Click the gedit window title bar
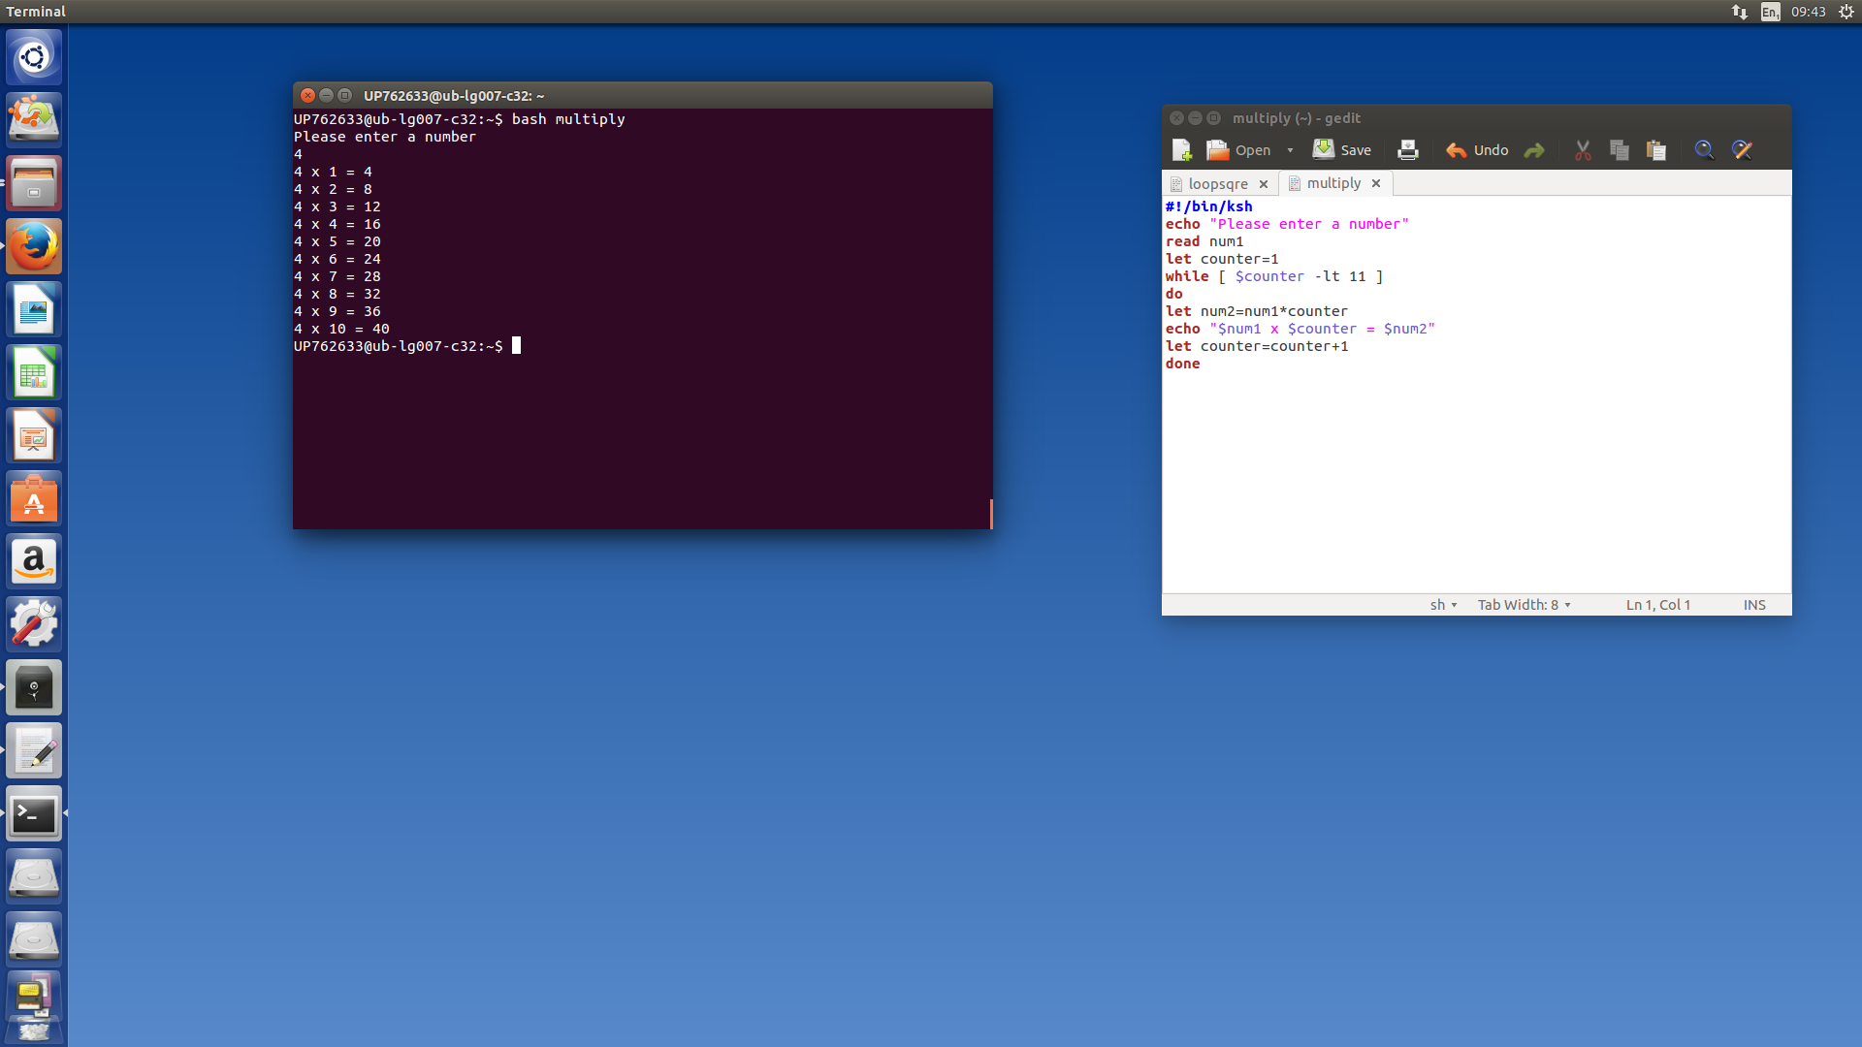Screen dimensions: 1862x1047 pos(1476,118)
